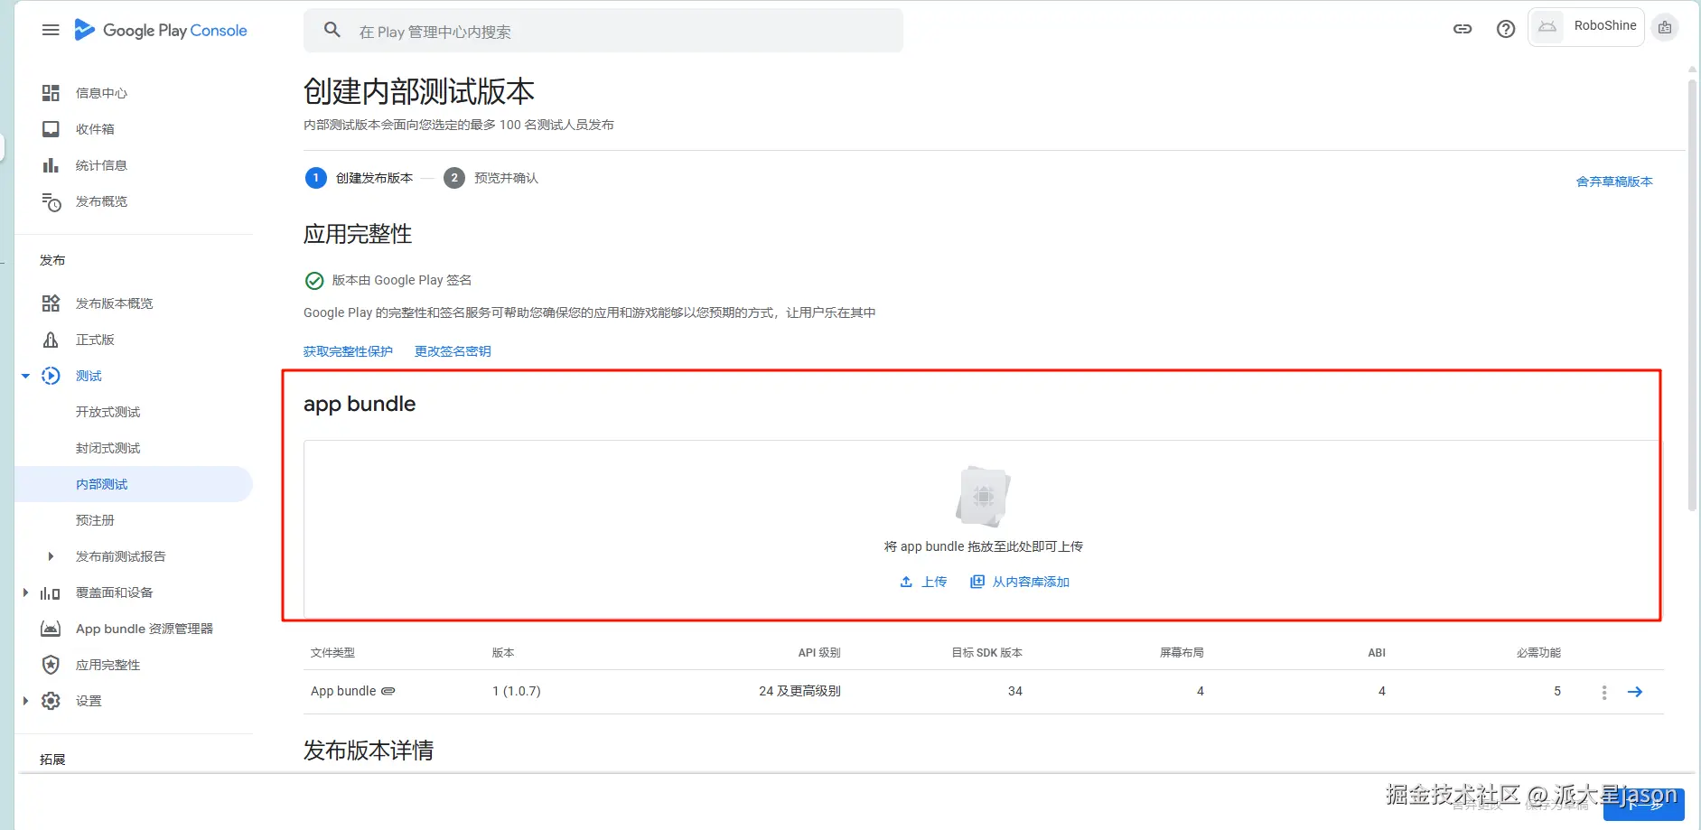Click the 统计信息 bar chart icon

pyautogui.click(x=51, y=165)
